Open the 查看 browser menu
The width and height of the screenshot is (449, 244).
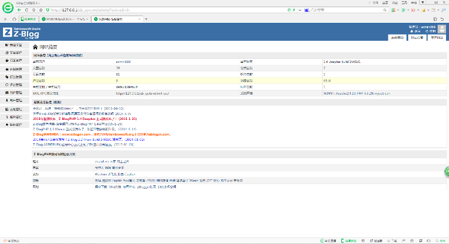tap(385, 2)
